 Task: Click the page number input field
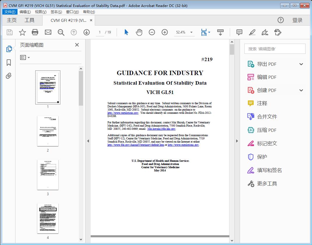tap(100, 32)
